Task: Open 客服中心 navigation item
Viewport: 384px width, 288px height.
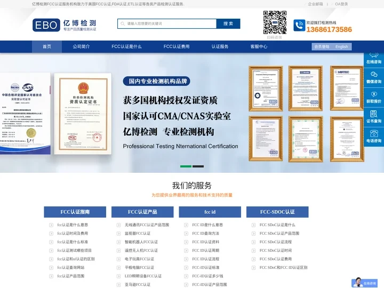Action: (x=259, y=46)
